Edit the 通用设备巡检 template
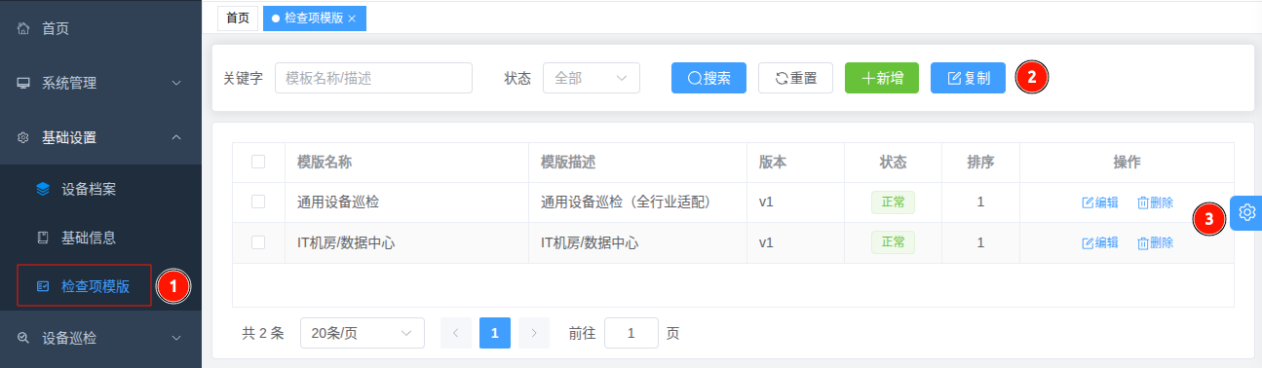1262x368 pixels. pos(1100,202)
